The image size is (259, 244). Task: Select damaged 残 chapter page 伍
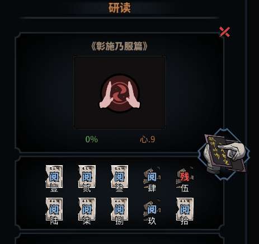point(185,179)
